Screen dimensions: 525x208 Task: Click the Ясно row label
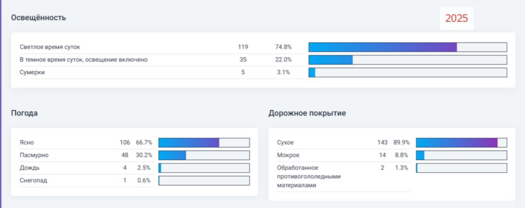tap(27, 143)
